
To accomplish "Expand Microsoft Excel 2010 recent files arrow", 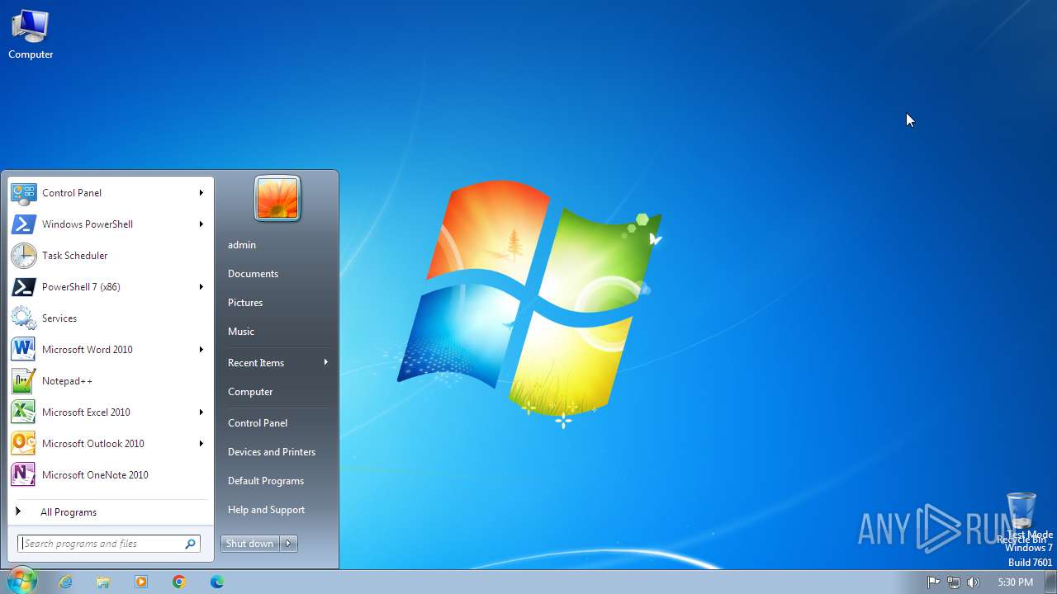I will (x=201, y=412).
